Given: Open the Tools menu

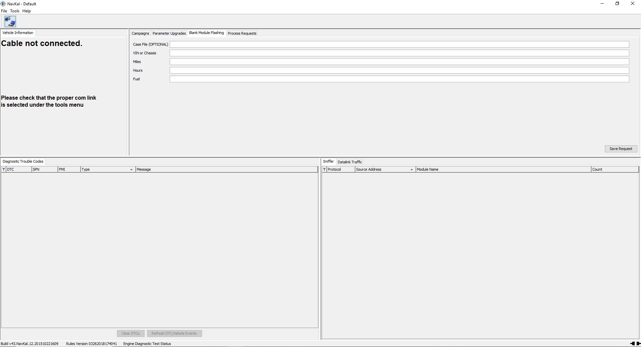Looking at the screenshot, I should 15,11.
